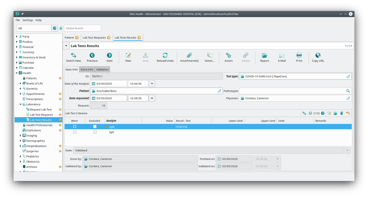The width and height of the screenshot is (368, 197).
Task: Close the Patient tab
Action: [x=77, y=38]
